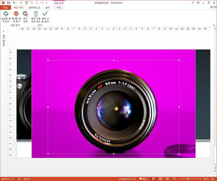The width and height of the screenshot is (217, 181).
Task: Switch to the 슬라이드 쇼 tab
Action: [x=34, y=8]
